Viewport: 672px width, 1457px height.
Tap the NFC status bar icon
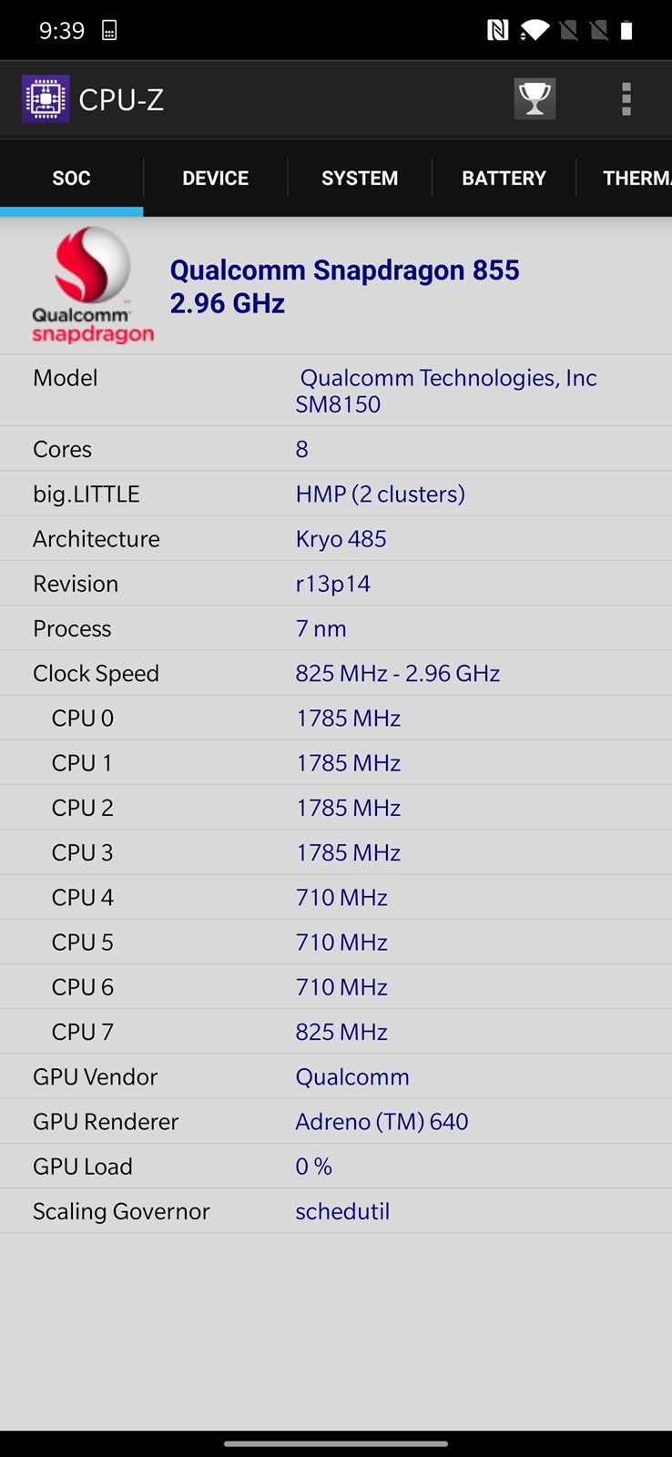497,31
